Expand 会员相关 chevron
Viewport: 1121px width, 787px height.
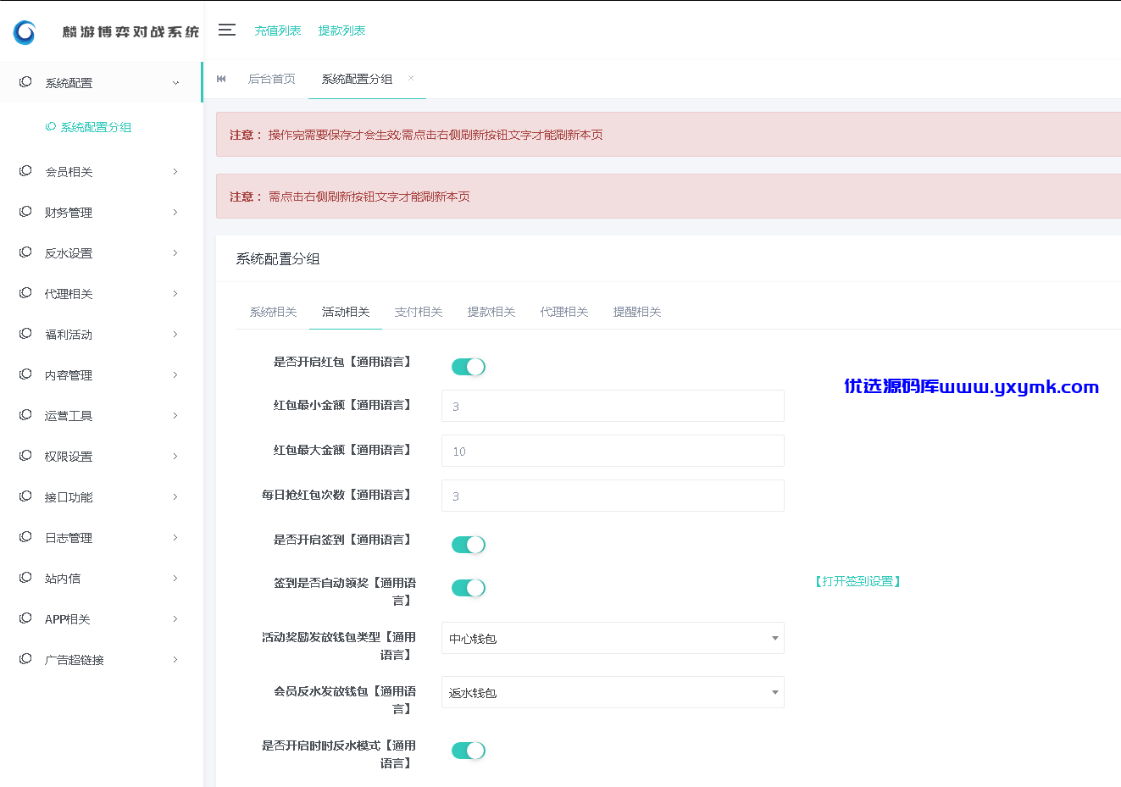point(175,172)
